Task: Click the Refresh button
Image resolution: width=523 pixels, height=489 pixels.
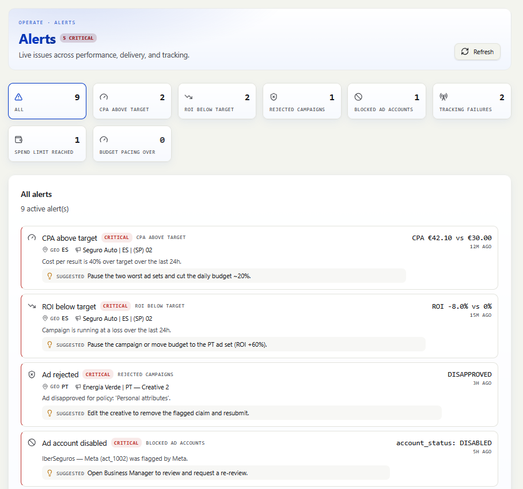Action: pyautogui.click(x=477, y=52)
